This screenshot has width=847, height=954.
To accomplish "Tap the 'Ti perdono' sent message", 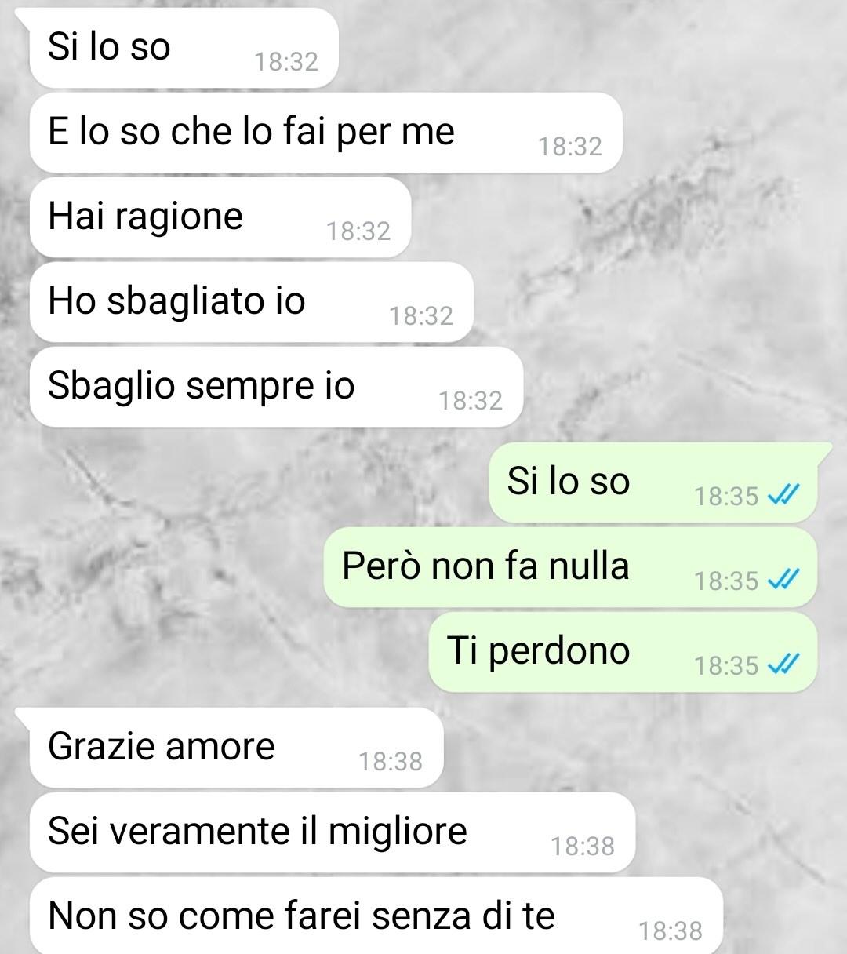I will click(623, 652).
